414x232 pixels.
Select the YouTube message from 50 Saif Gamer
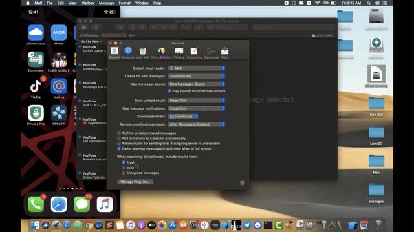coord(93,49)
